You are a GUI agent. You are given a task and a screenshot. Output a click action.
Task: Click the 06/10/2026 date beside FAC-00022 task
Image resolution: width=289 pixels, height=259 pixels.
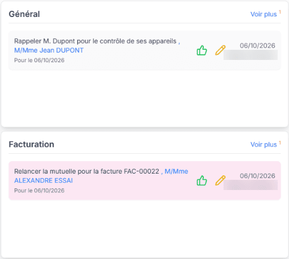coord(257,176)
